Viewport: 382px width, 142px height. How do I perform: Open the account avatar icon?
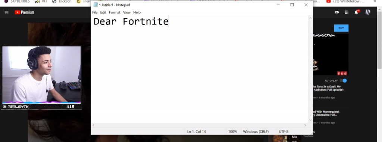368,12
